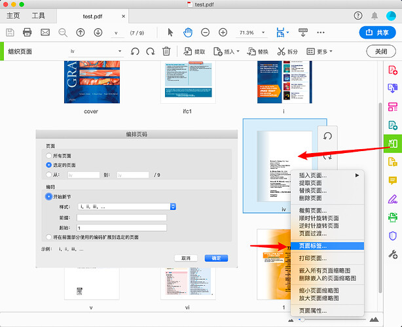The height and width of the screenshot is (327, 402).
Task: Click the save disk icon
Action: click(10, 33)
